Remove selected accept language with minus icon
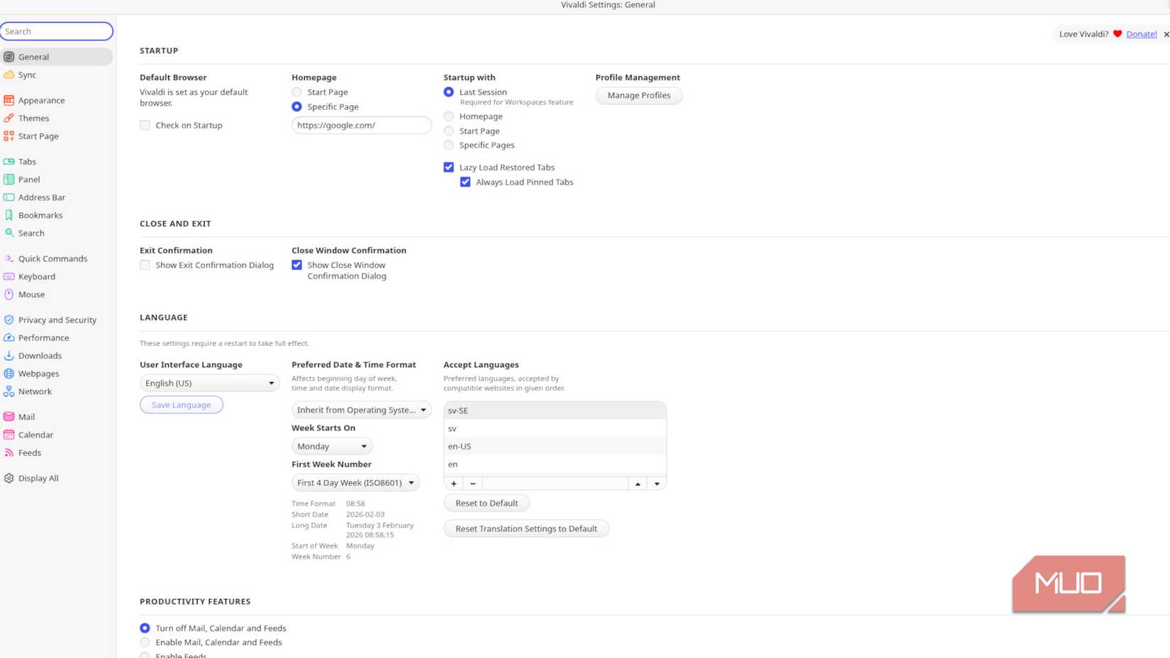 [x=472, y=483]
